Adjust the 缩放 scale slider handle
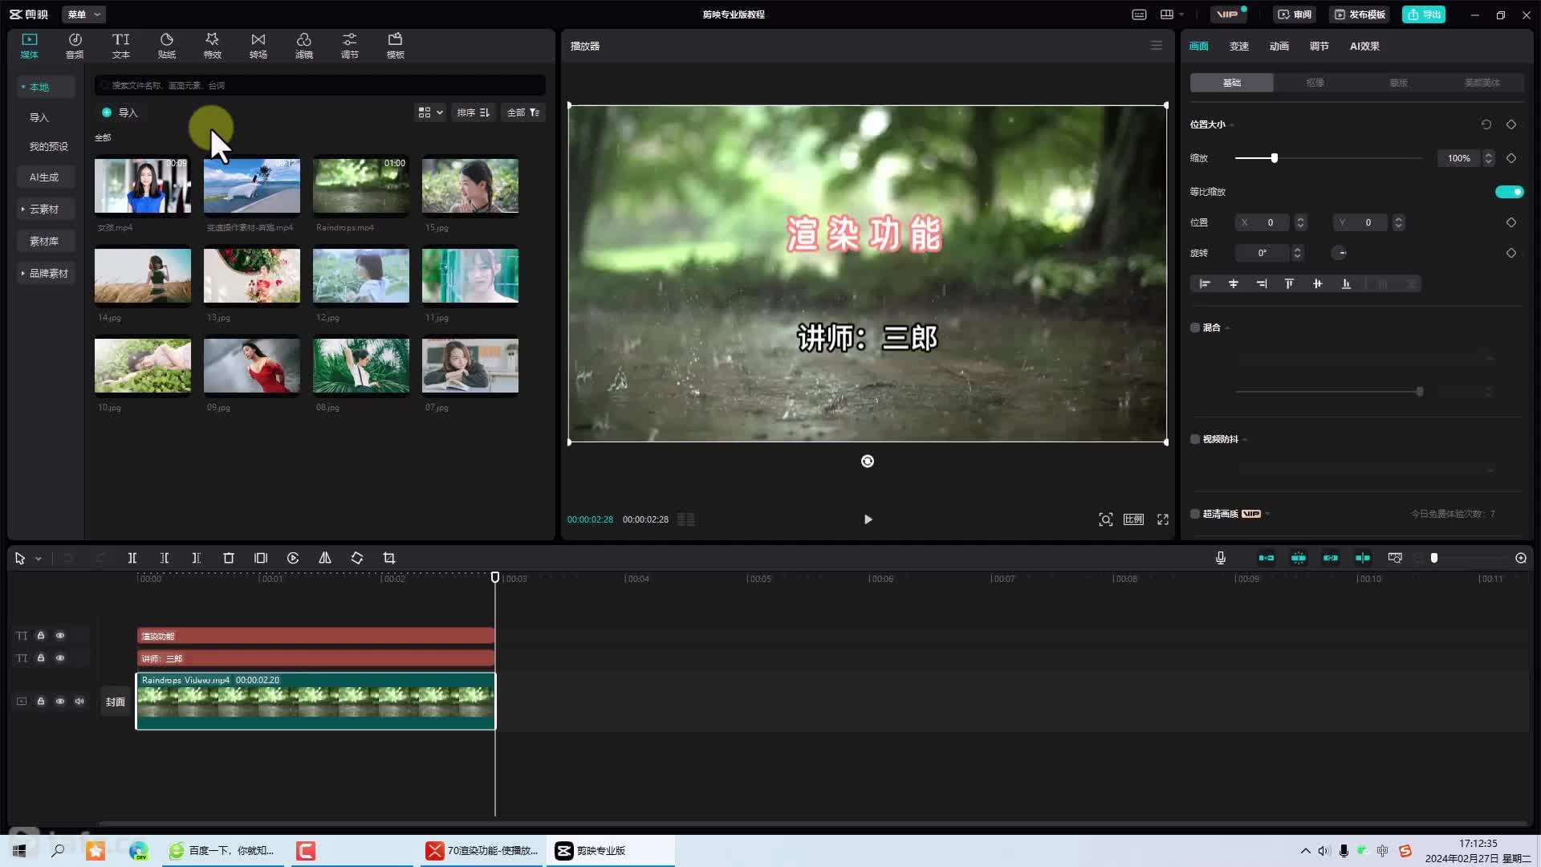 point(1274,158)
